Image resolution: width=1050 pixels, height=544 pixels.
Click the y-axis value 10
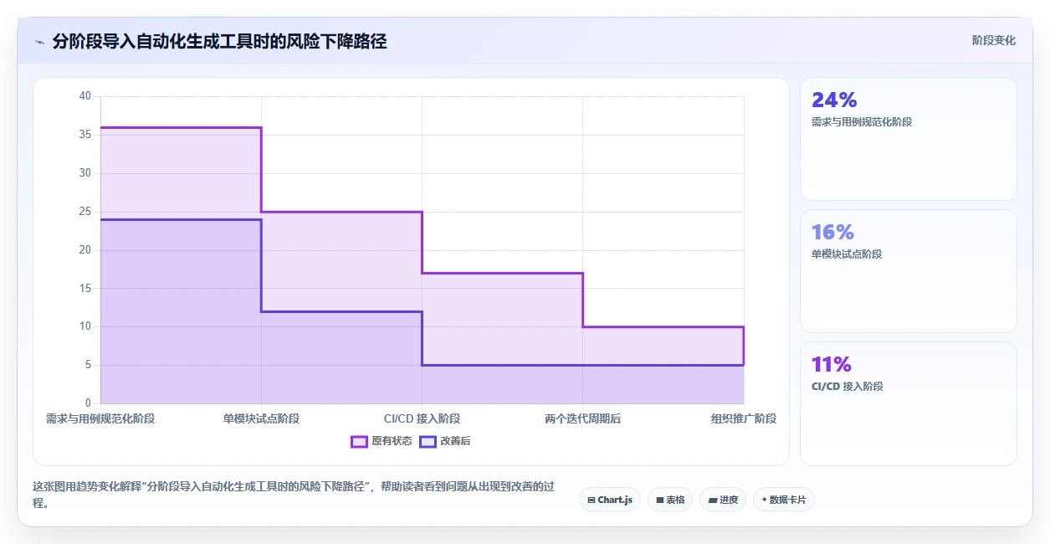click(x=85, y=326)
